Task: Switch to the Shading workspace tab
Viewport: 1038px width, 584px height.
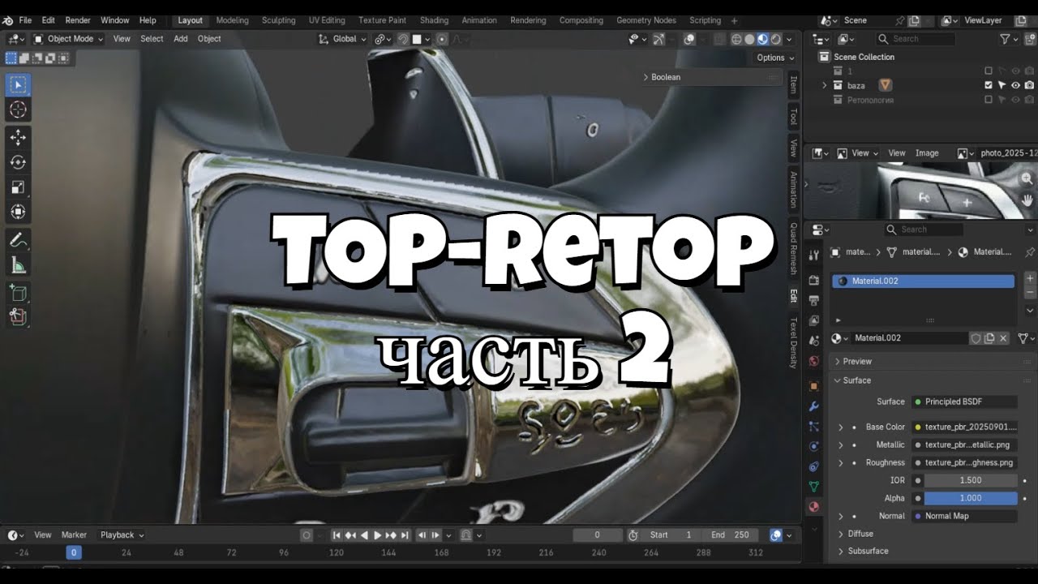Action: pos(434,20)
